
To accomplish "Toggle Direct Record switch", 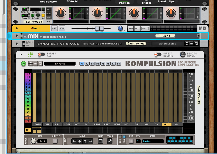I will [x=158, y=55].
